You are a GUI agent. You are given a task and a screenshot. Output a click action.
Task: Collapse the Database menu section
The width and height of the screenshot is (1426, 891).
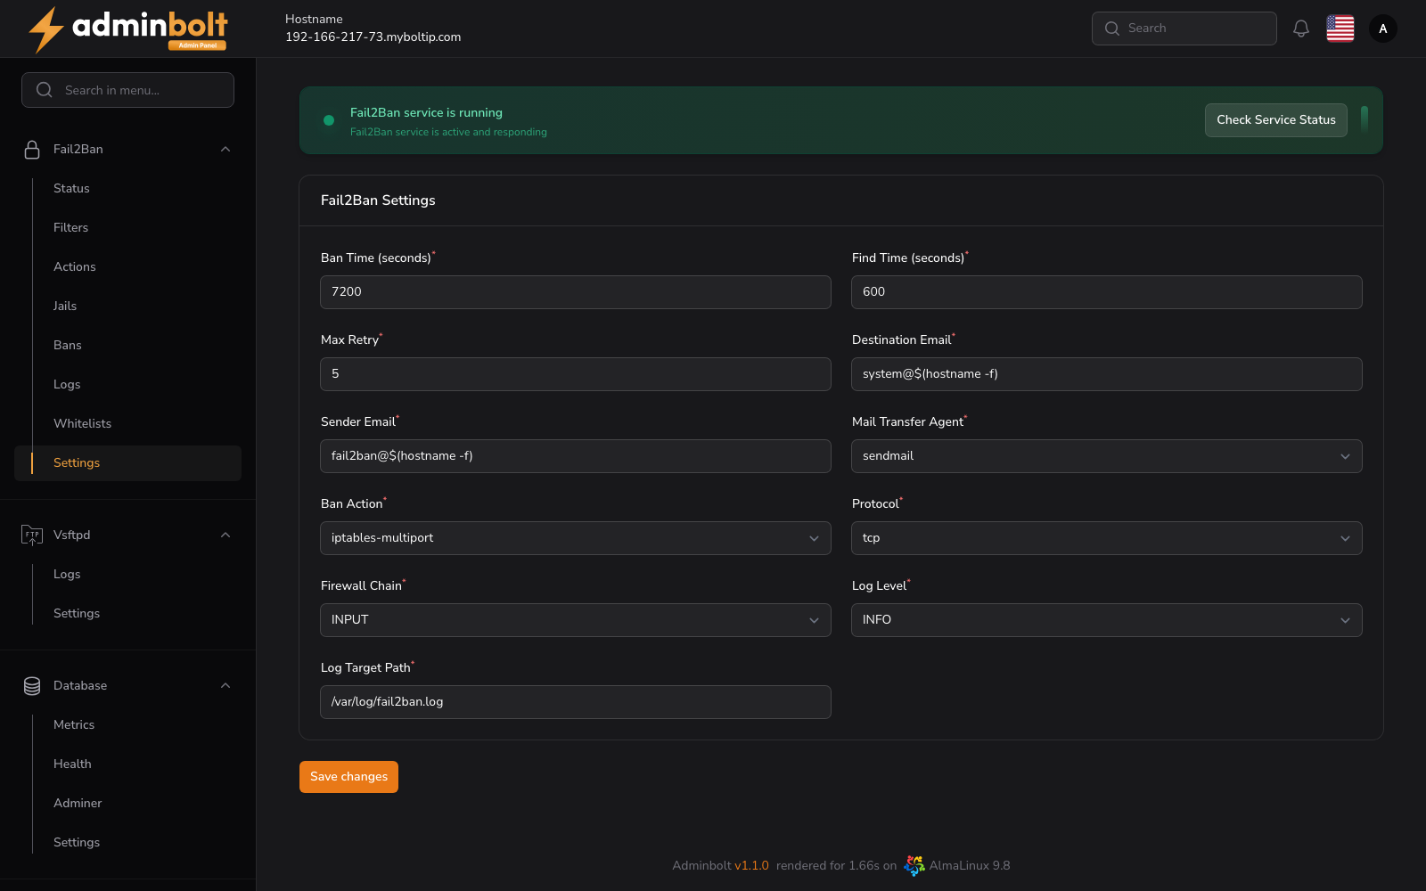(x=225, y=685)
